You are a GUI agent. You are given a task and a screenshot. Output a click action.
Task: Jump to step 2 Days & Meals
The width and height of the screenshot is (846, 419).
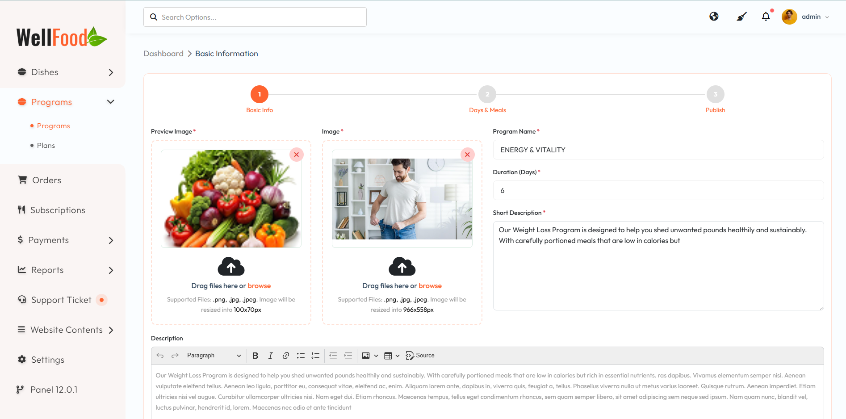pos(487,95)
